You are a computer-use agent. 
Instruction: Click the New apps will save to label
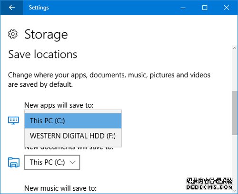[59, 105]
